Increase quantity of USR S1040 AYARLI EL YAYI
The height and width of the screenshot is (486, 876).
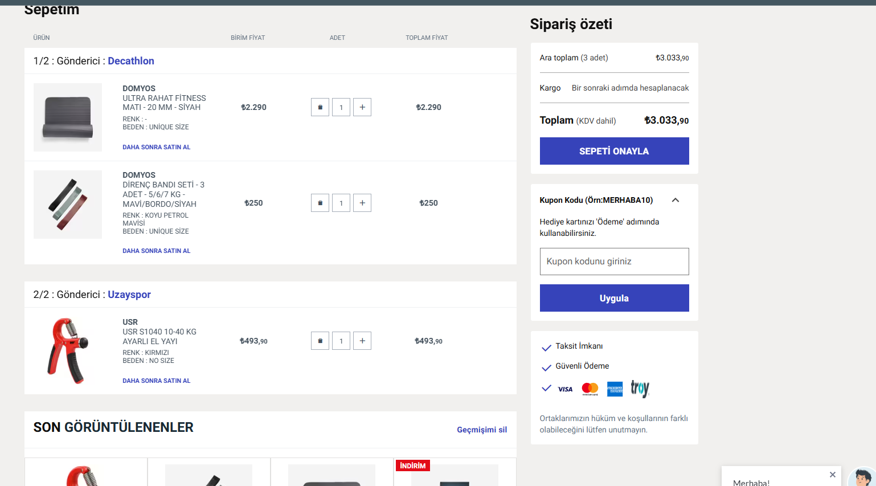362,341
